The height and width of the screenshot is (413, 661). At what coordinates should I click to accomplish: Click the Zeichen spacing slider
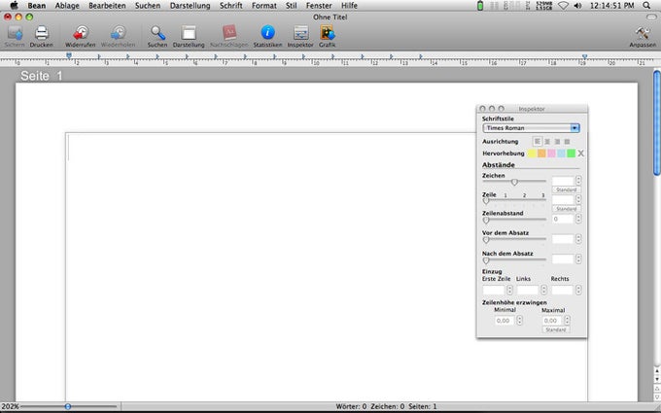point(514,182)
